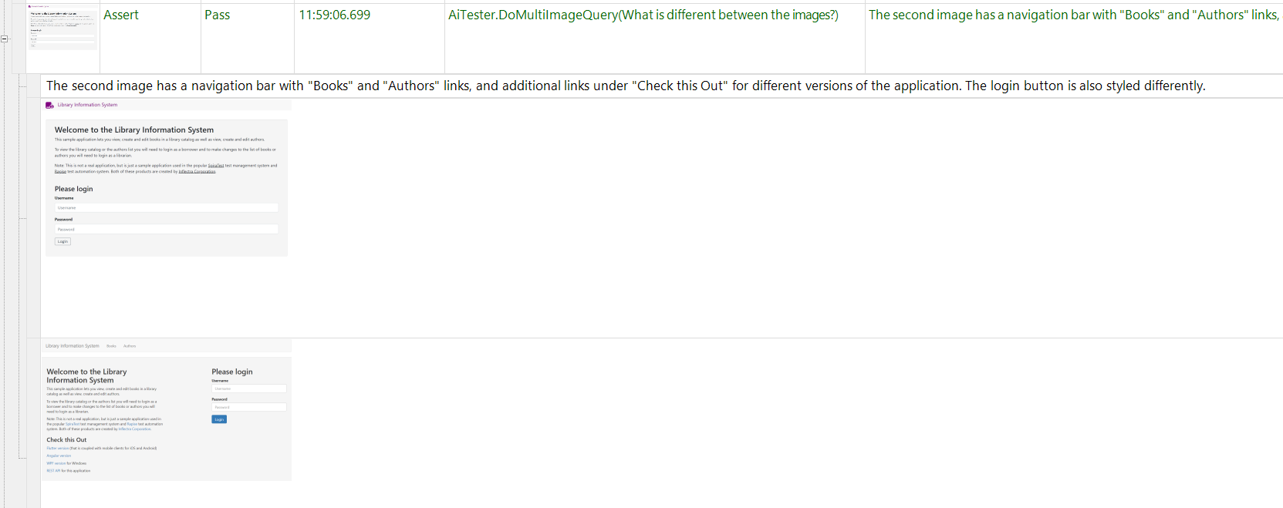Click Username field in the first screenshot
Screen dimensions: 1283x508
click(x=166, y=207)
